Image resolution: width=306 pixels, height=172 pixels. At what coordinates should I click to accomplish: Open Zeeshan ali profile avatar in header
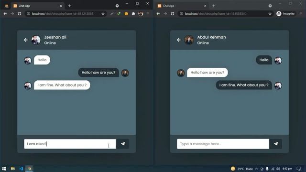36,40
